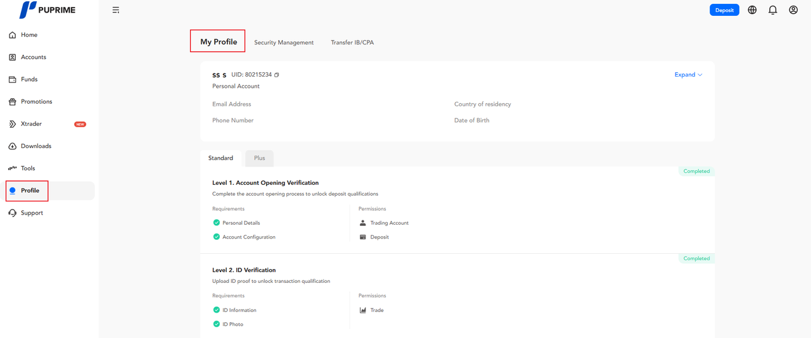Viewport: 811px width, 338px height.
Task: Expand the personal account details
Action: pyautogui.click(x=688, y=75)
